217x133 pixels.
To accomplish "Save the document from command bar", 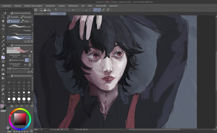I will (49, 10).
